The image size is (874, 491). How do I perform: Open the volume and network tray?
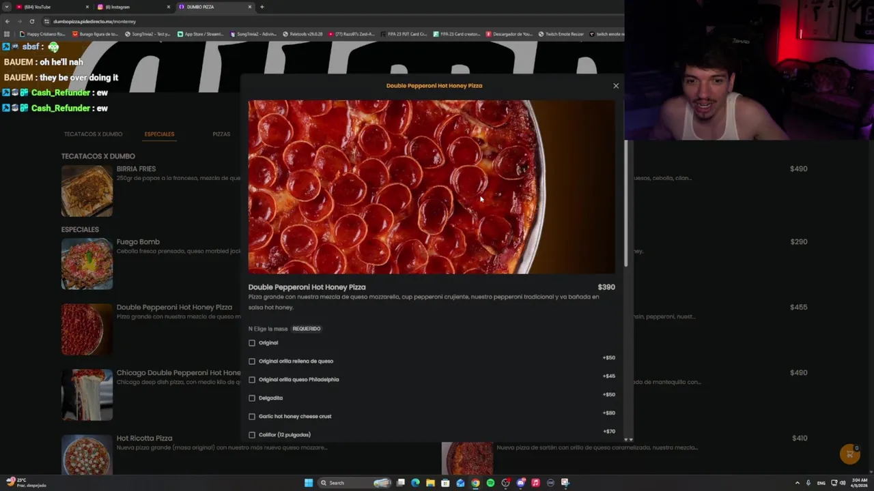pos(838,483)
